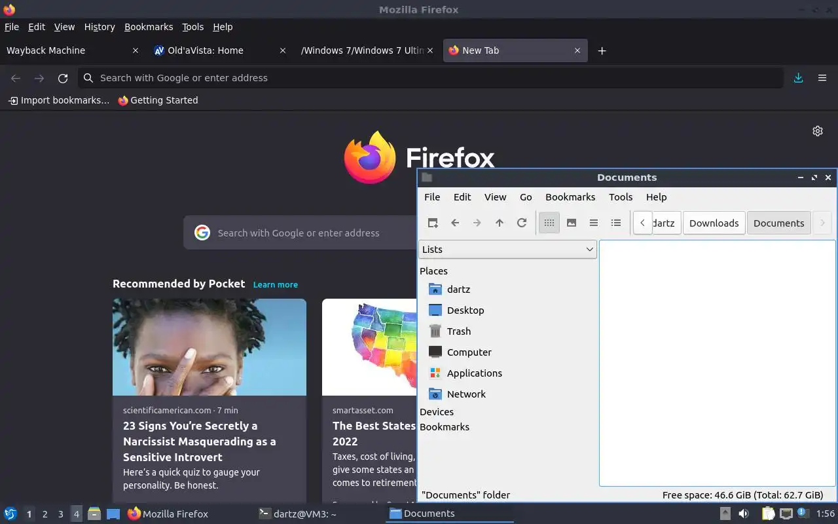
Task: Switch to icon view in the file manager
Action: pos(549,223)
